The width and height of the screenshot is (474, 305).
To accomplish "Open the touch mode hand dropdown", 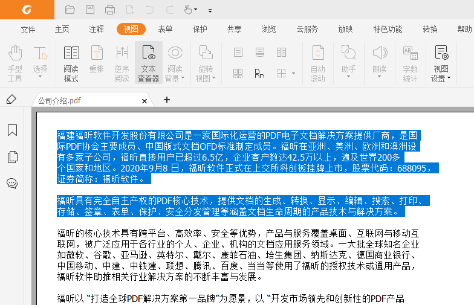I will coord(190,10).
